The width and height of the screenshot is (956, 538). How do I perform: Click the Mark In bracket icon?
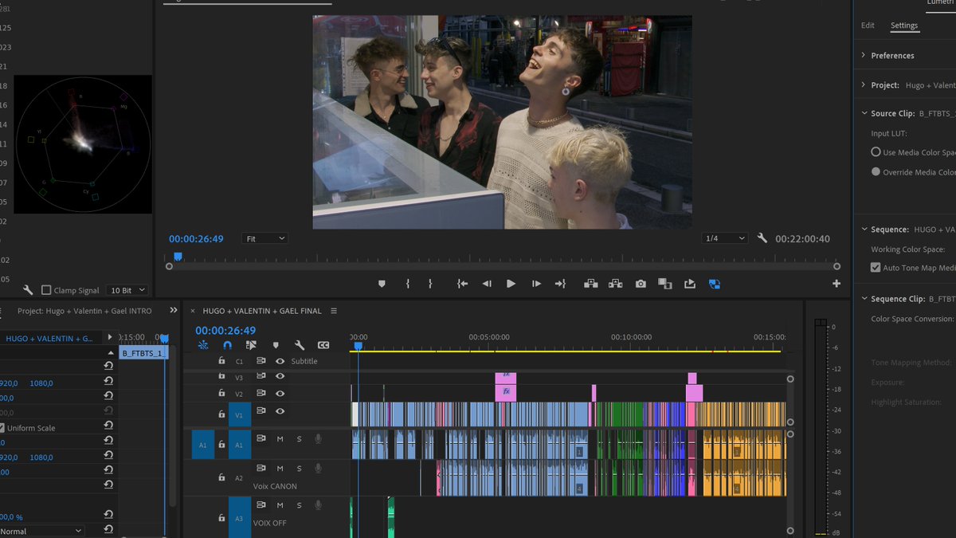click(x=408, y=284)
